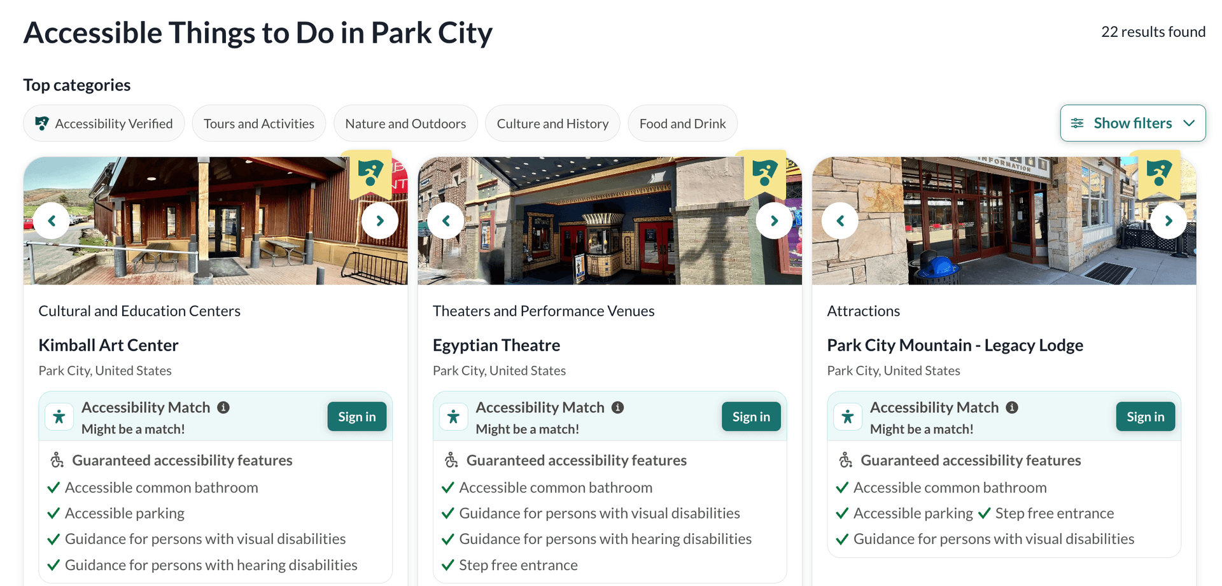Click wheelchair icon under Legacy Lodge
This screenshot has width=1222, height=586.
(845, 460)
